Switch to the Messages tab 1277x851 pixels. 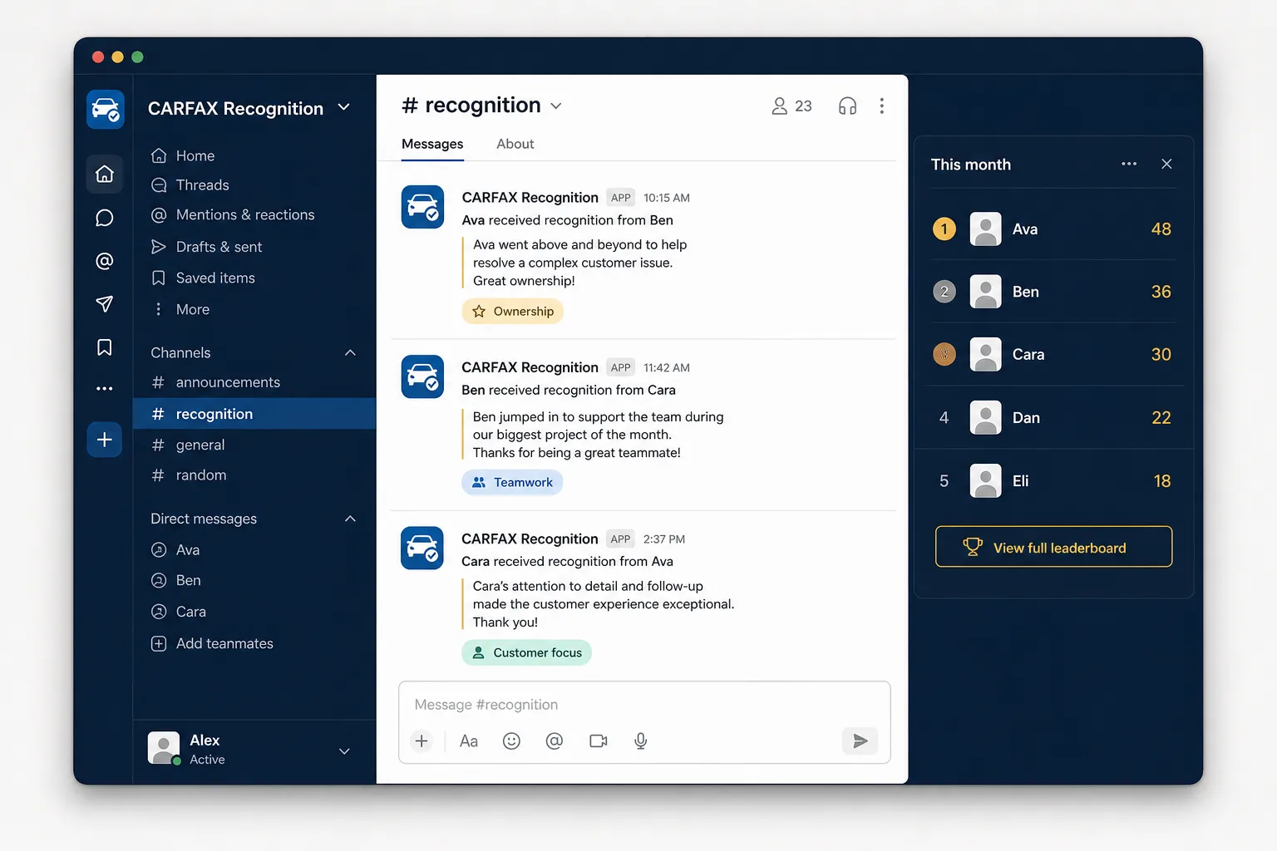(x=432, y=144)
